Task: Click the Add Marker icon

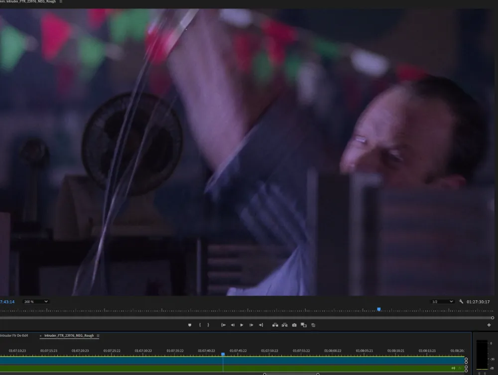Action: pos(189,325)
